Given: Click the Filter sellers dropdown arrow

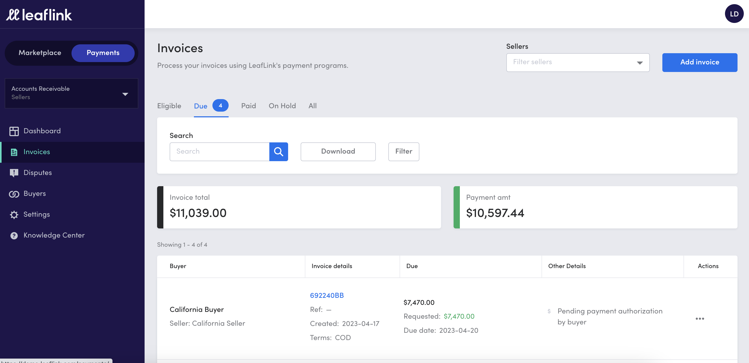Looking at the screenshot, I should [640, 63].
